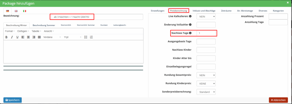Screen dimensions: 292x104
Task: Toggle italic formatting in editor
Action: coord(12,37)
